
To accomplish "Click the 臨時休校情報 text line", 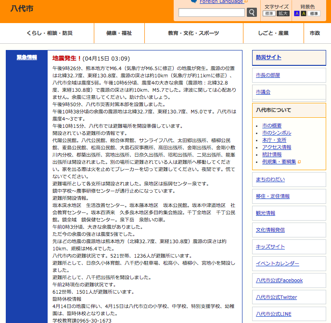I will click(67, 299).
